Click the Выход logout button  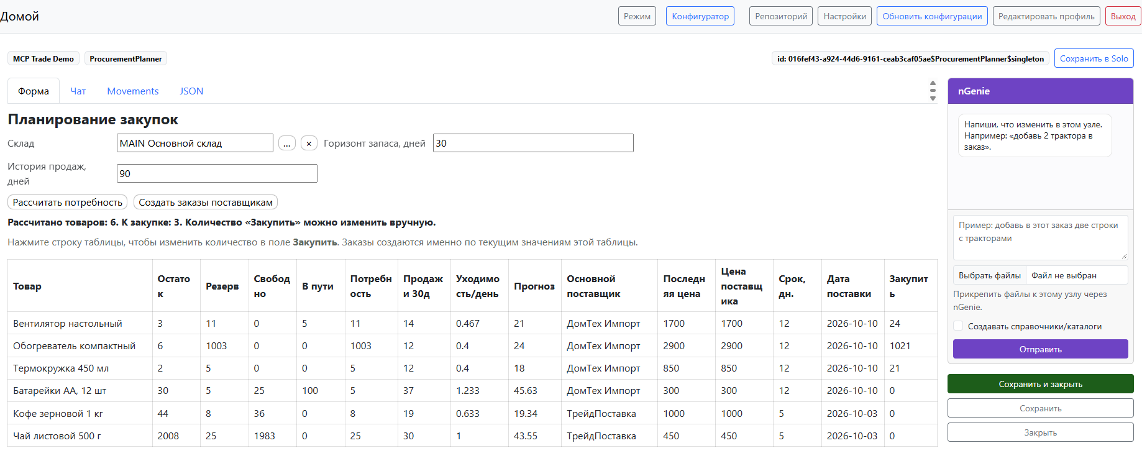tap(1123, 16)
